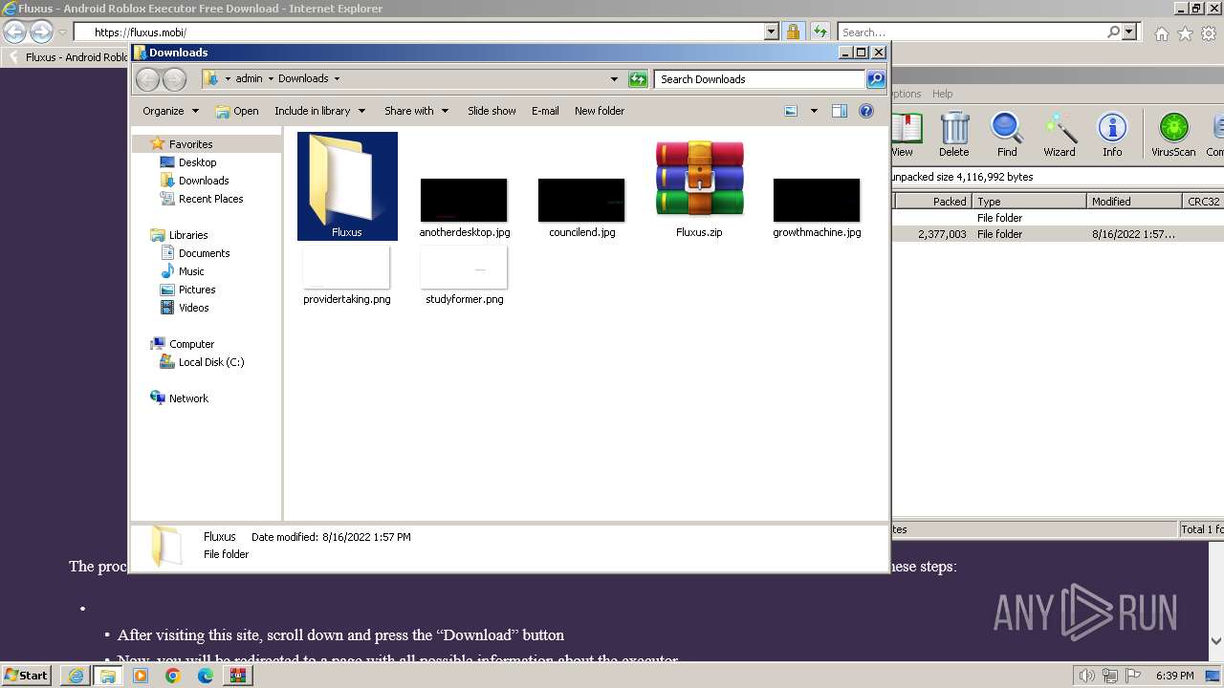Screen dimensions: 1224x688
Task: Start Slide show
Action: tap(492, 111)
